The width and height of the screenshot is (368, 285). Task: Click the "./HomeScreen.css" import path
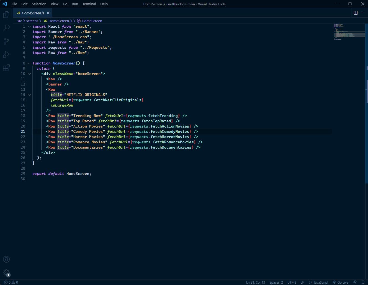tap(69, 37)
